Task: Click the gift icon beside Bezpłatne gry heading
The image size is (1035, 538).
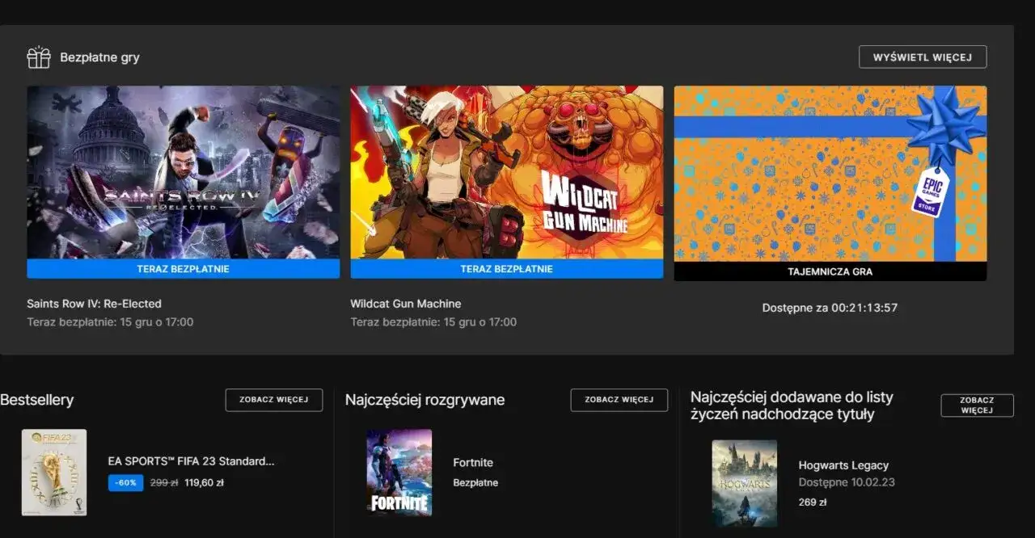Action: point(38,57)
